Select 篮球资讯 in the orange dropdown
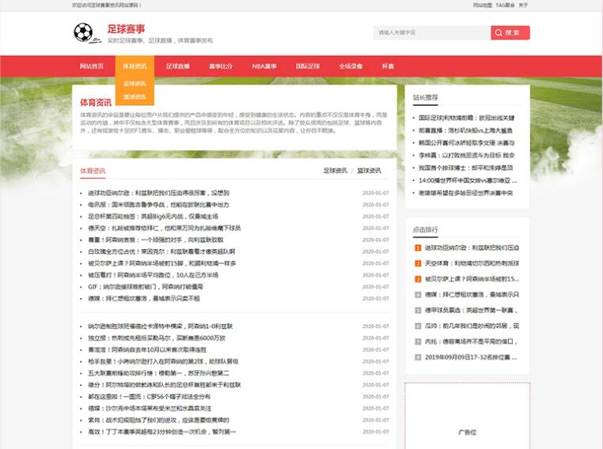The width and height of the screenshot is (603, 449). click(135, 96)
